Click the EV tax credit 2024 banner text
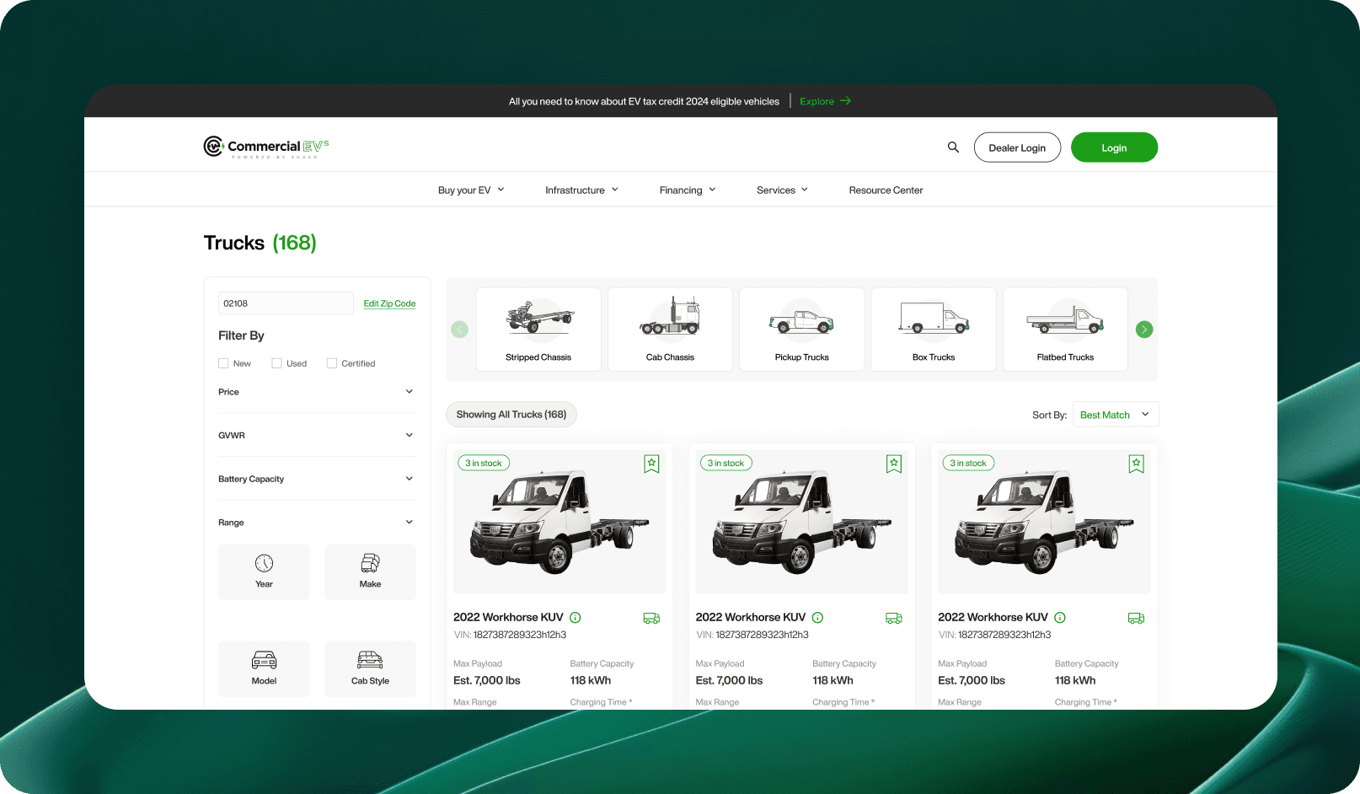 point(644,101)
